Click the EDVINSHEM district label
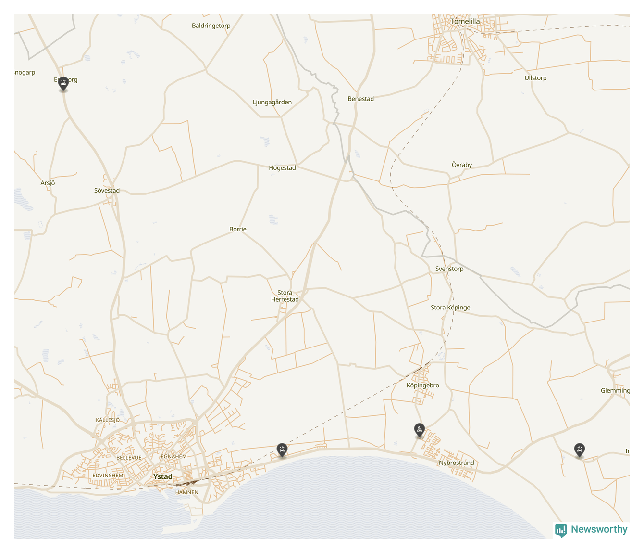Image resolution: width=644 pixels, height=553 pixels. coord(108,476)
